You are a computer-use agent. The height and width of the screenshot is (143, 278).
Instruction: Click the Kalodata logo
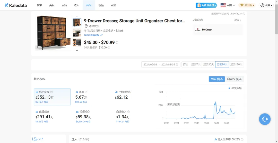point(16,5)
